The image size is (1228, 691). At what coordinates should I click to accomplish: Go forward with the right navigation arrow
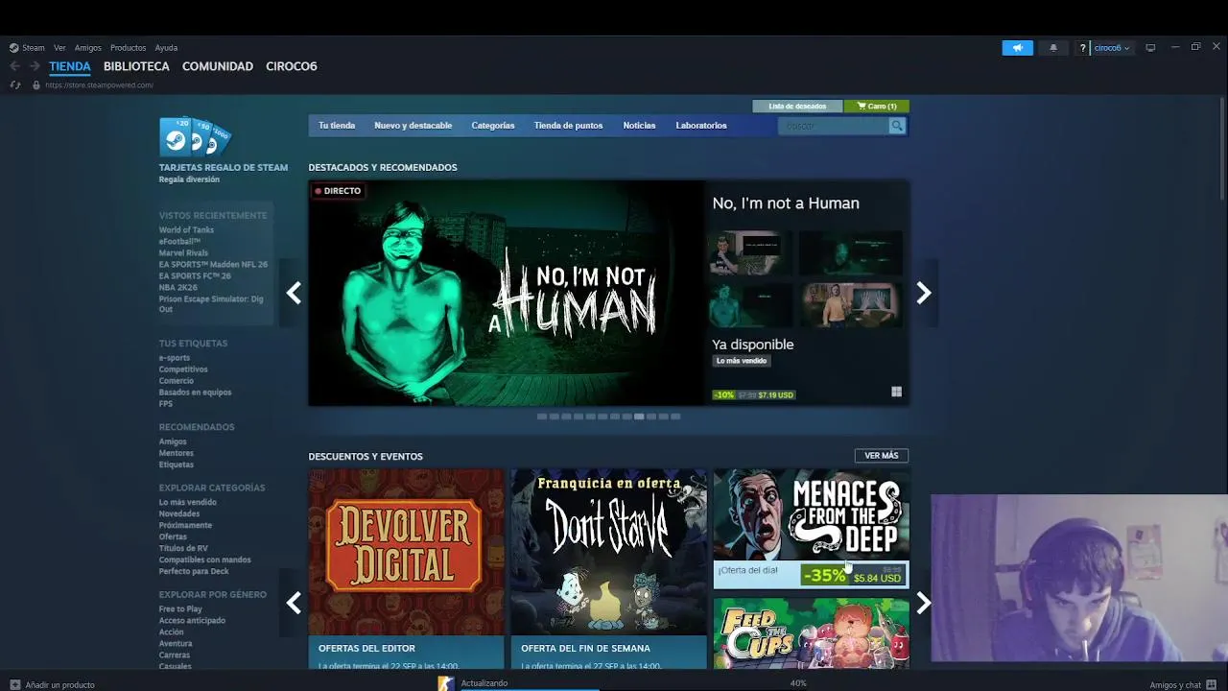35,66
